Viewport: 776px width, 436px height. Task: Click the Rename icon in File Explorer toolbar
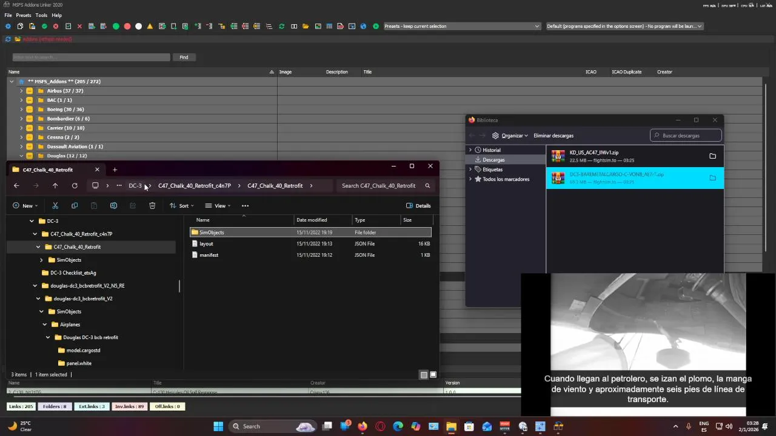point(113,206)
